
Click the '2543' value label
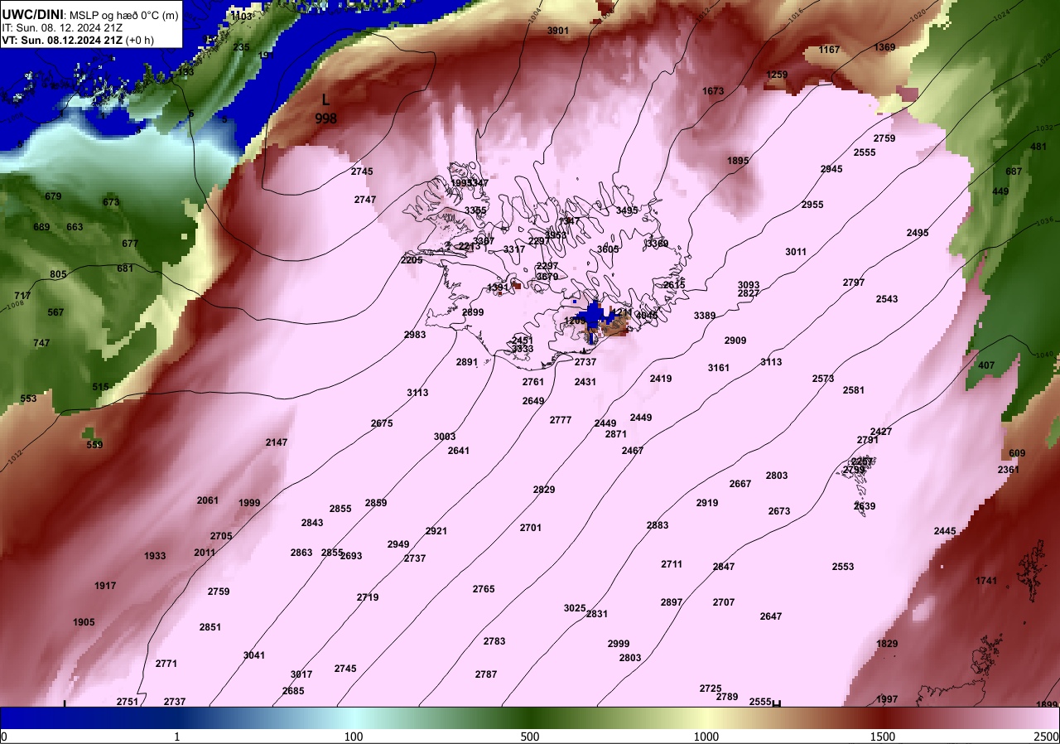[x=887, y=299]
